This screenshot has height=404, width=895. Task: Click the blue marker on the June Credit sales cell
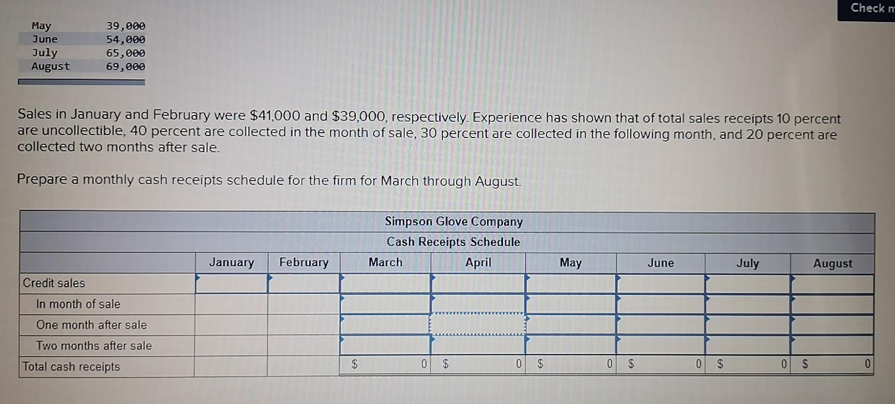[619, 279]
